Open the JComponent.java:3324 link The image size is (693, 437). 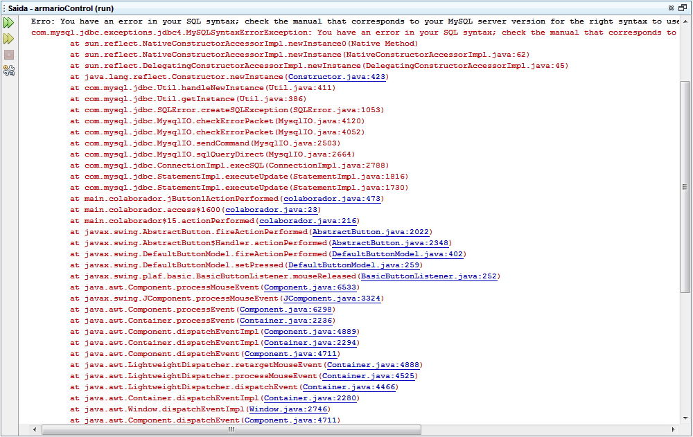332,298
